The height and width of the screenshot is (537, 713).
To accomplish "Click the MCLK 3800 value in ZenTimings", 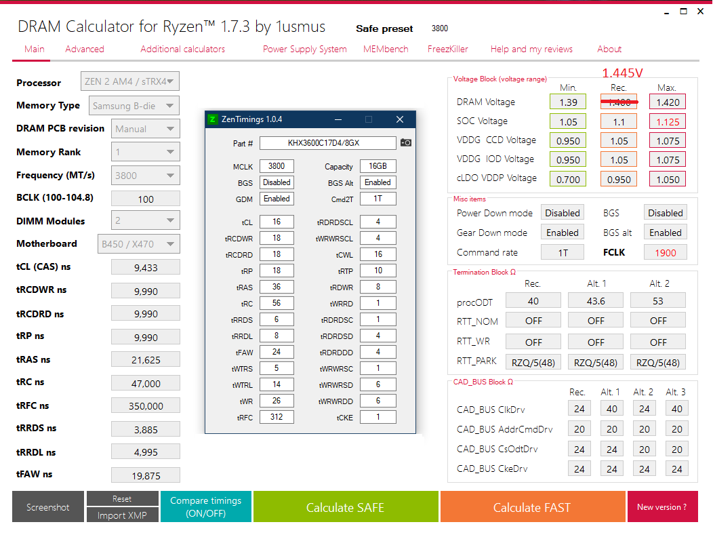I will pyautogui.click(x=277, y=166).
